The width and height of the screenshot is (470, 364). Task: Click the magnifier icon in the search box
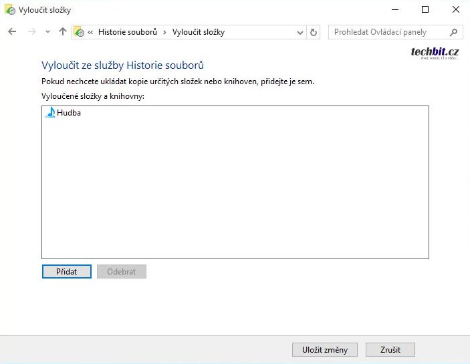tap(453, 32)
